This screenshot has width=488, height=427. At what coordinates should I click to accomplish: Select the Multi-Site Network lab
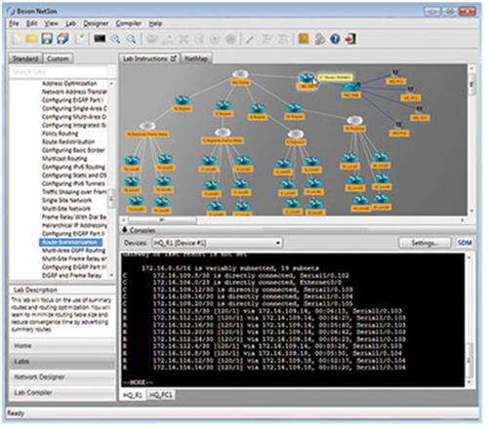tap(66, 209)
